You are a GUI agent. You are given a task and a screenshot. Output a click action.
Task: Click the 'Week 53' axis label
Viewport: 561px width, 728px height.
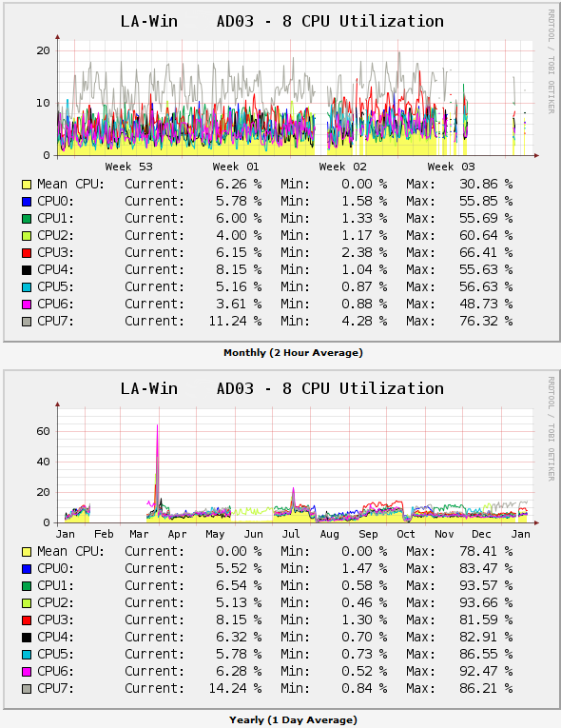[x=128, y=167]
